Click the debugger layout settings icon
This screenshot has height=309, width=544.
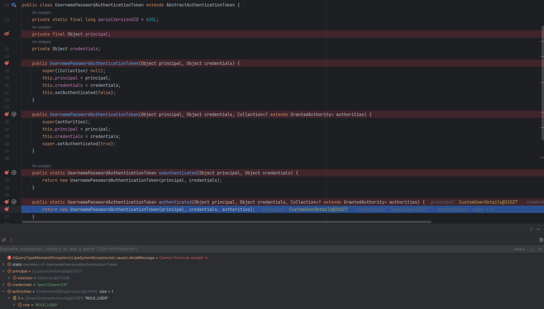[541, 240]
